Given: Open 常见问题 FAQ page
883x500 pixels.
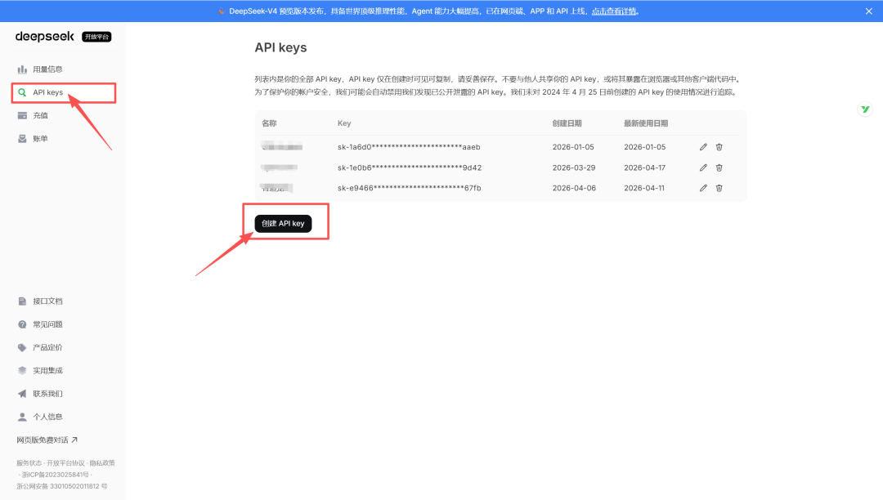Looking at the screenshot, I should [47, 324].
